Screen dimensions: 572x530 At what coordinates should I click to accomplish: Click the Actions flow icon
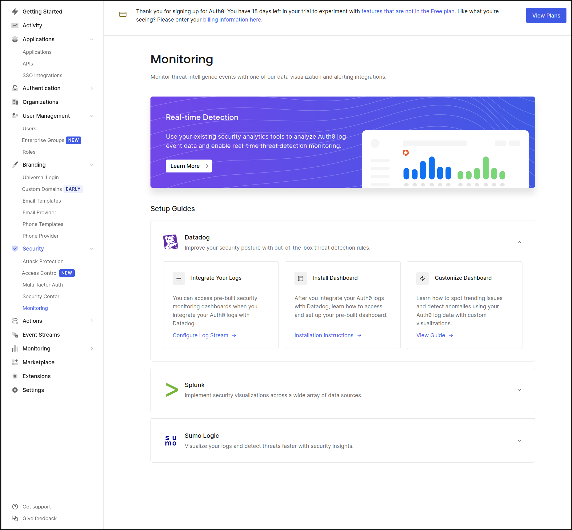[x=15, y=321]
